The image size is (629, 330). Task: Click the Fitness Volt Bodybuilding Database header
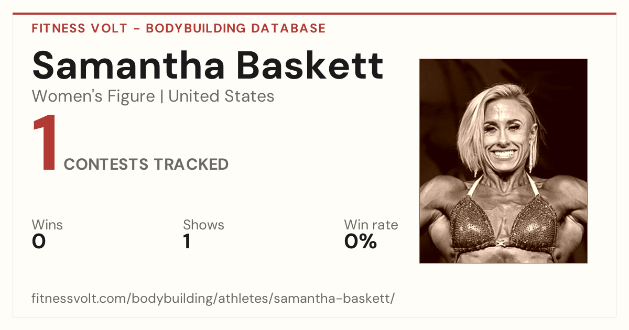click(179, 28)
